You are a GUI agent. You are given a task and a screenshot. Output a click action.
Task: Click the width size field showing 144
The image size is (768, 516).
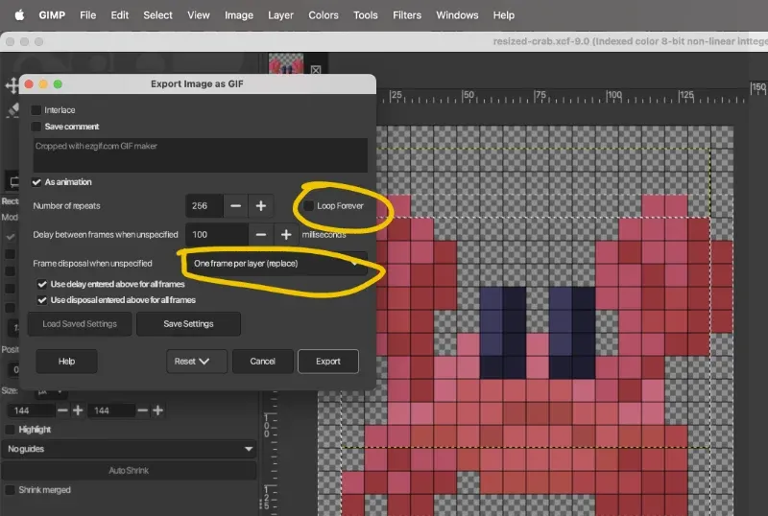[x=31, y=410]
